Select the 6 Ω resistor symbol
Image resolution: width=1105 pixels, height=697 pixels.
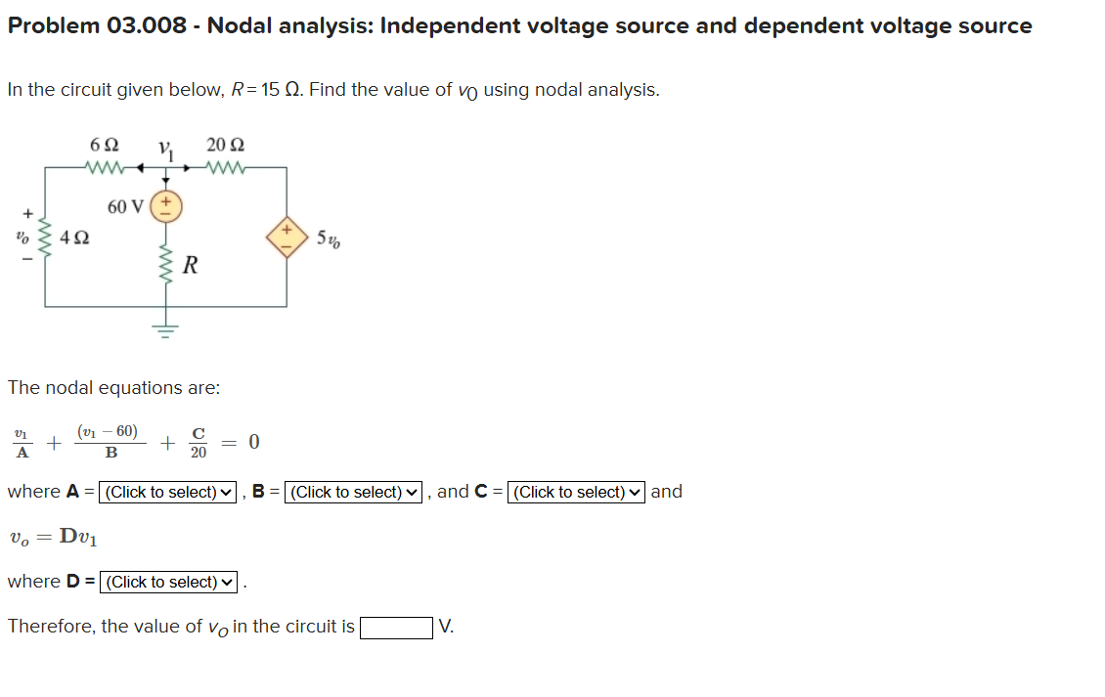(103, 166)
